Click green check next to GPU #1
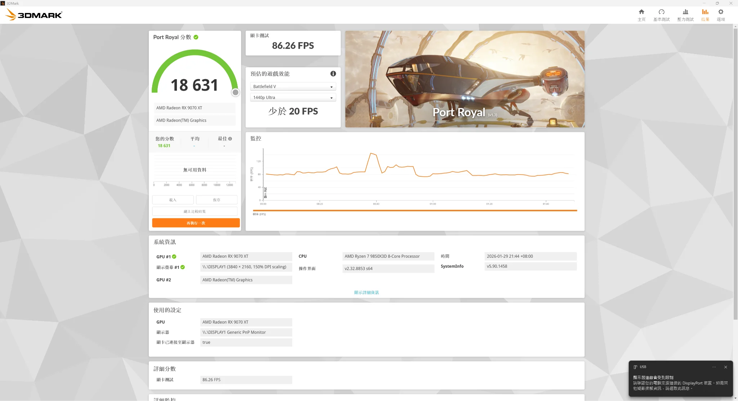738x401 pixels. coord(174,257)
